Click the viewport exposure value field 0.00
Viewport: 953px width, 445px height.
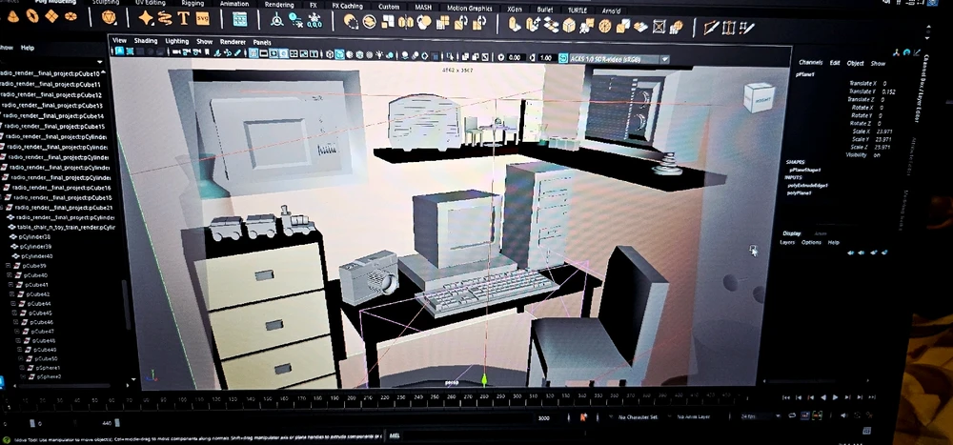coord(516,57)
